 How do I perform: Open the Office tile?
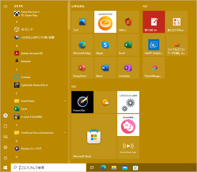point(128,22)
